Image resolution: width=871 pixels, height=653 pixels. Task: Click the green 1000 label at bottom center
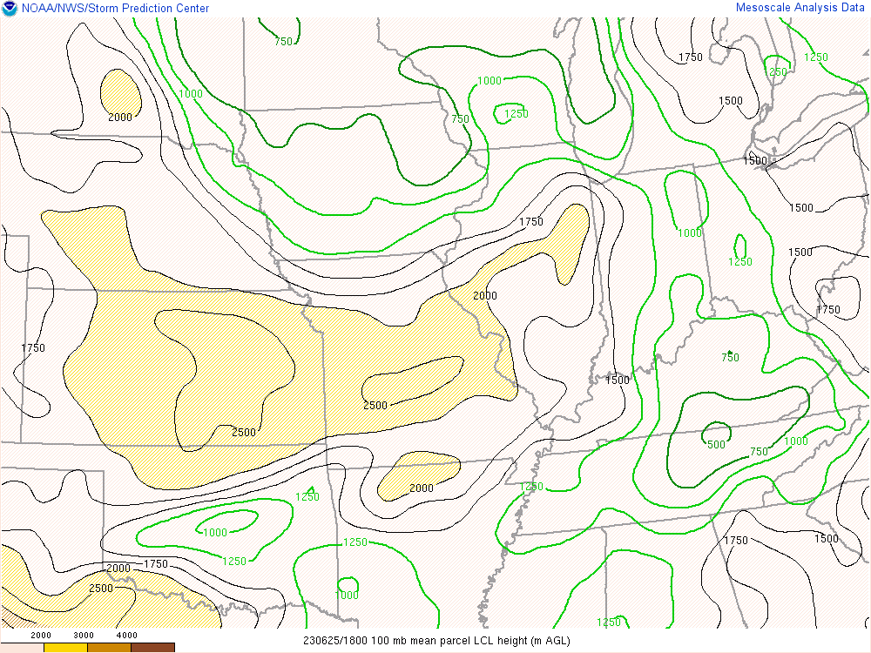(x=347, y=596)
